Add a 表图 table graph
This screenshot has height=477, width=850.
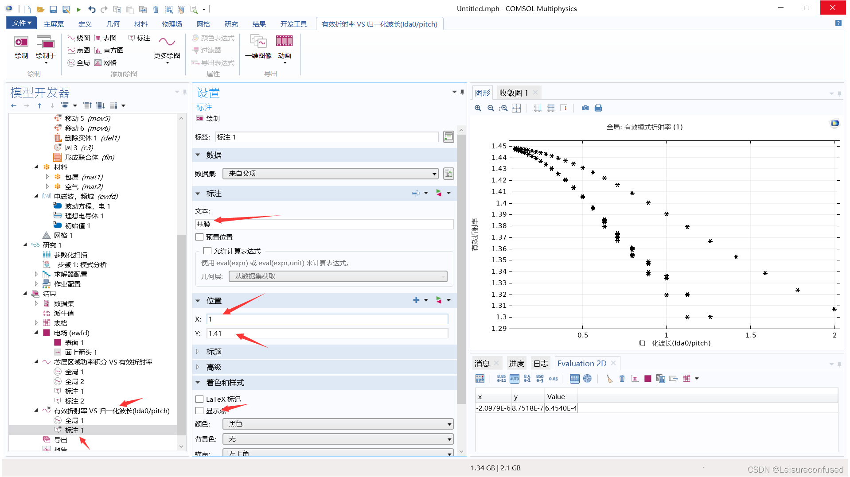tap(105, 38)
